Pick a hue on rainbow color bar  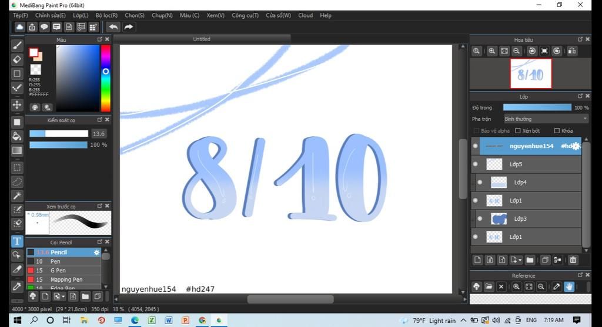(x=106, y=78)
